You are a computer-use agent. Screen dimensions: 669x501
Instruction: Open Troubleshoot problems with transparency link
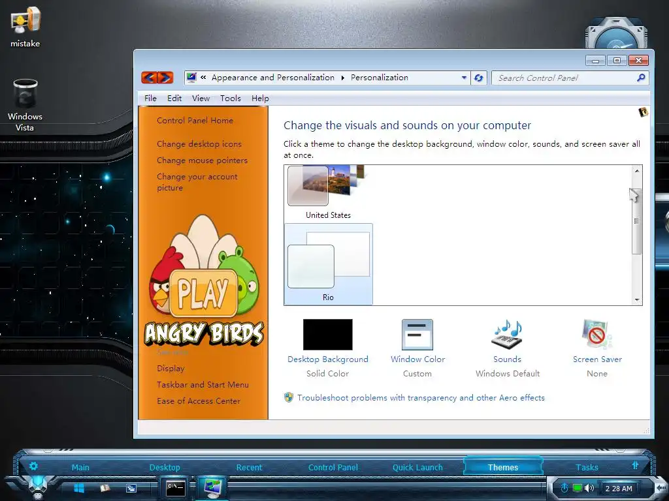421,398
